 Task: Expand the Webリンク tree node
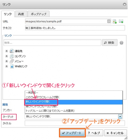click(7, 66)
